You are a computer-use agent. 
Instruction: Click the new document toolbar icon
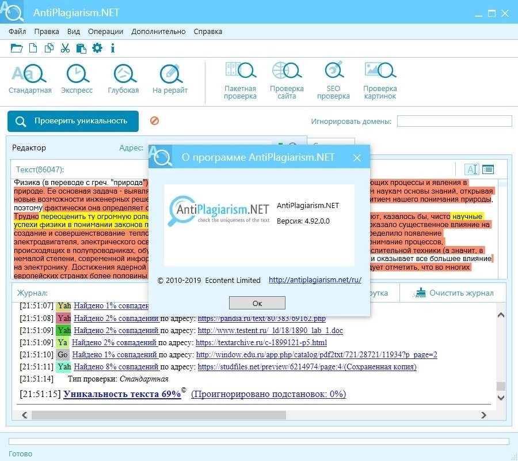pyautogui.click(x=33, y=48)
